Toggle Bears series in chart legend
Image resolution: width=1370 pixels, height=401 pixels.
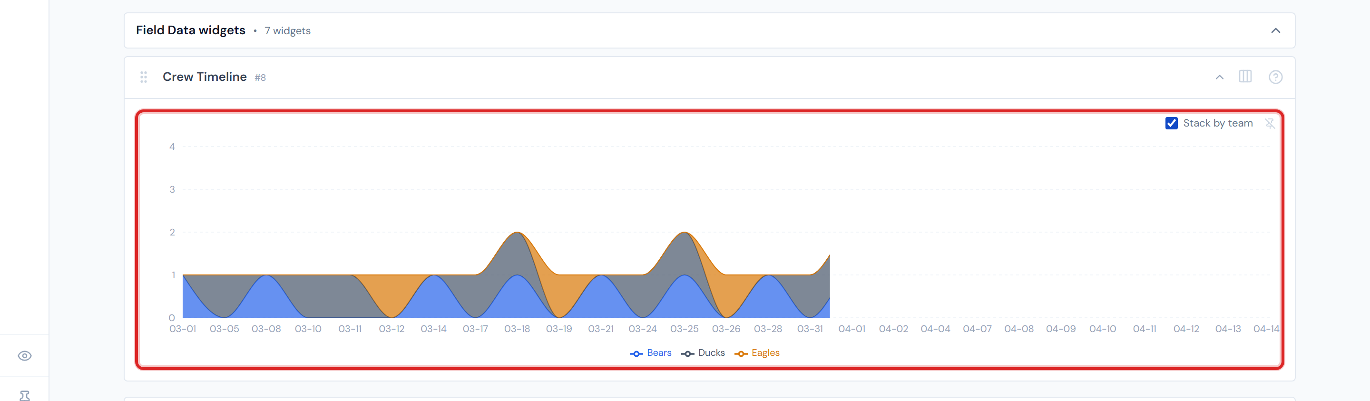click(650, 353)
